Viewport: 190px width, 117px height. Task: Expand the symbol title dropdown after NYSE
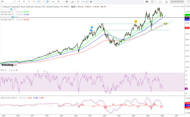(70, 7)
